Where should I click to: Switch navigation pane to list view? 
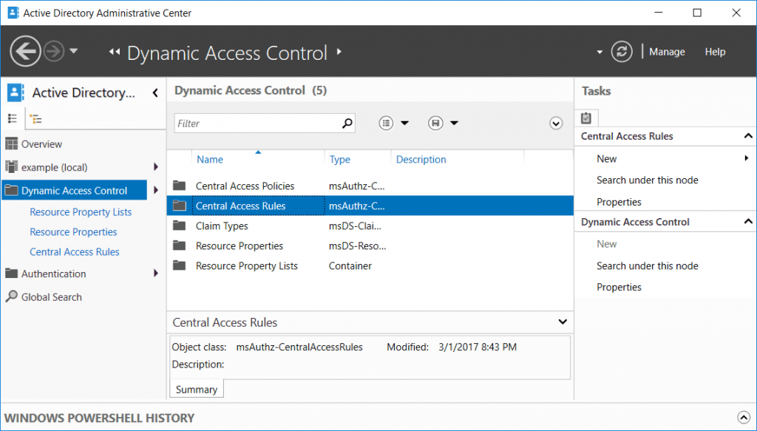coord(13,118)
